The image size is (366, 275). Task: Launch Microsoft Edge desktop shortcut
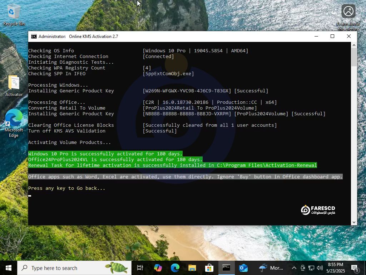[14, 123]
